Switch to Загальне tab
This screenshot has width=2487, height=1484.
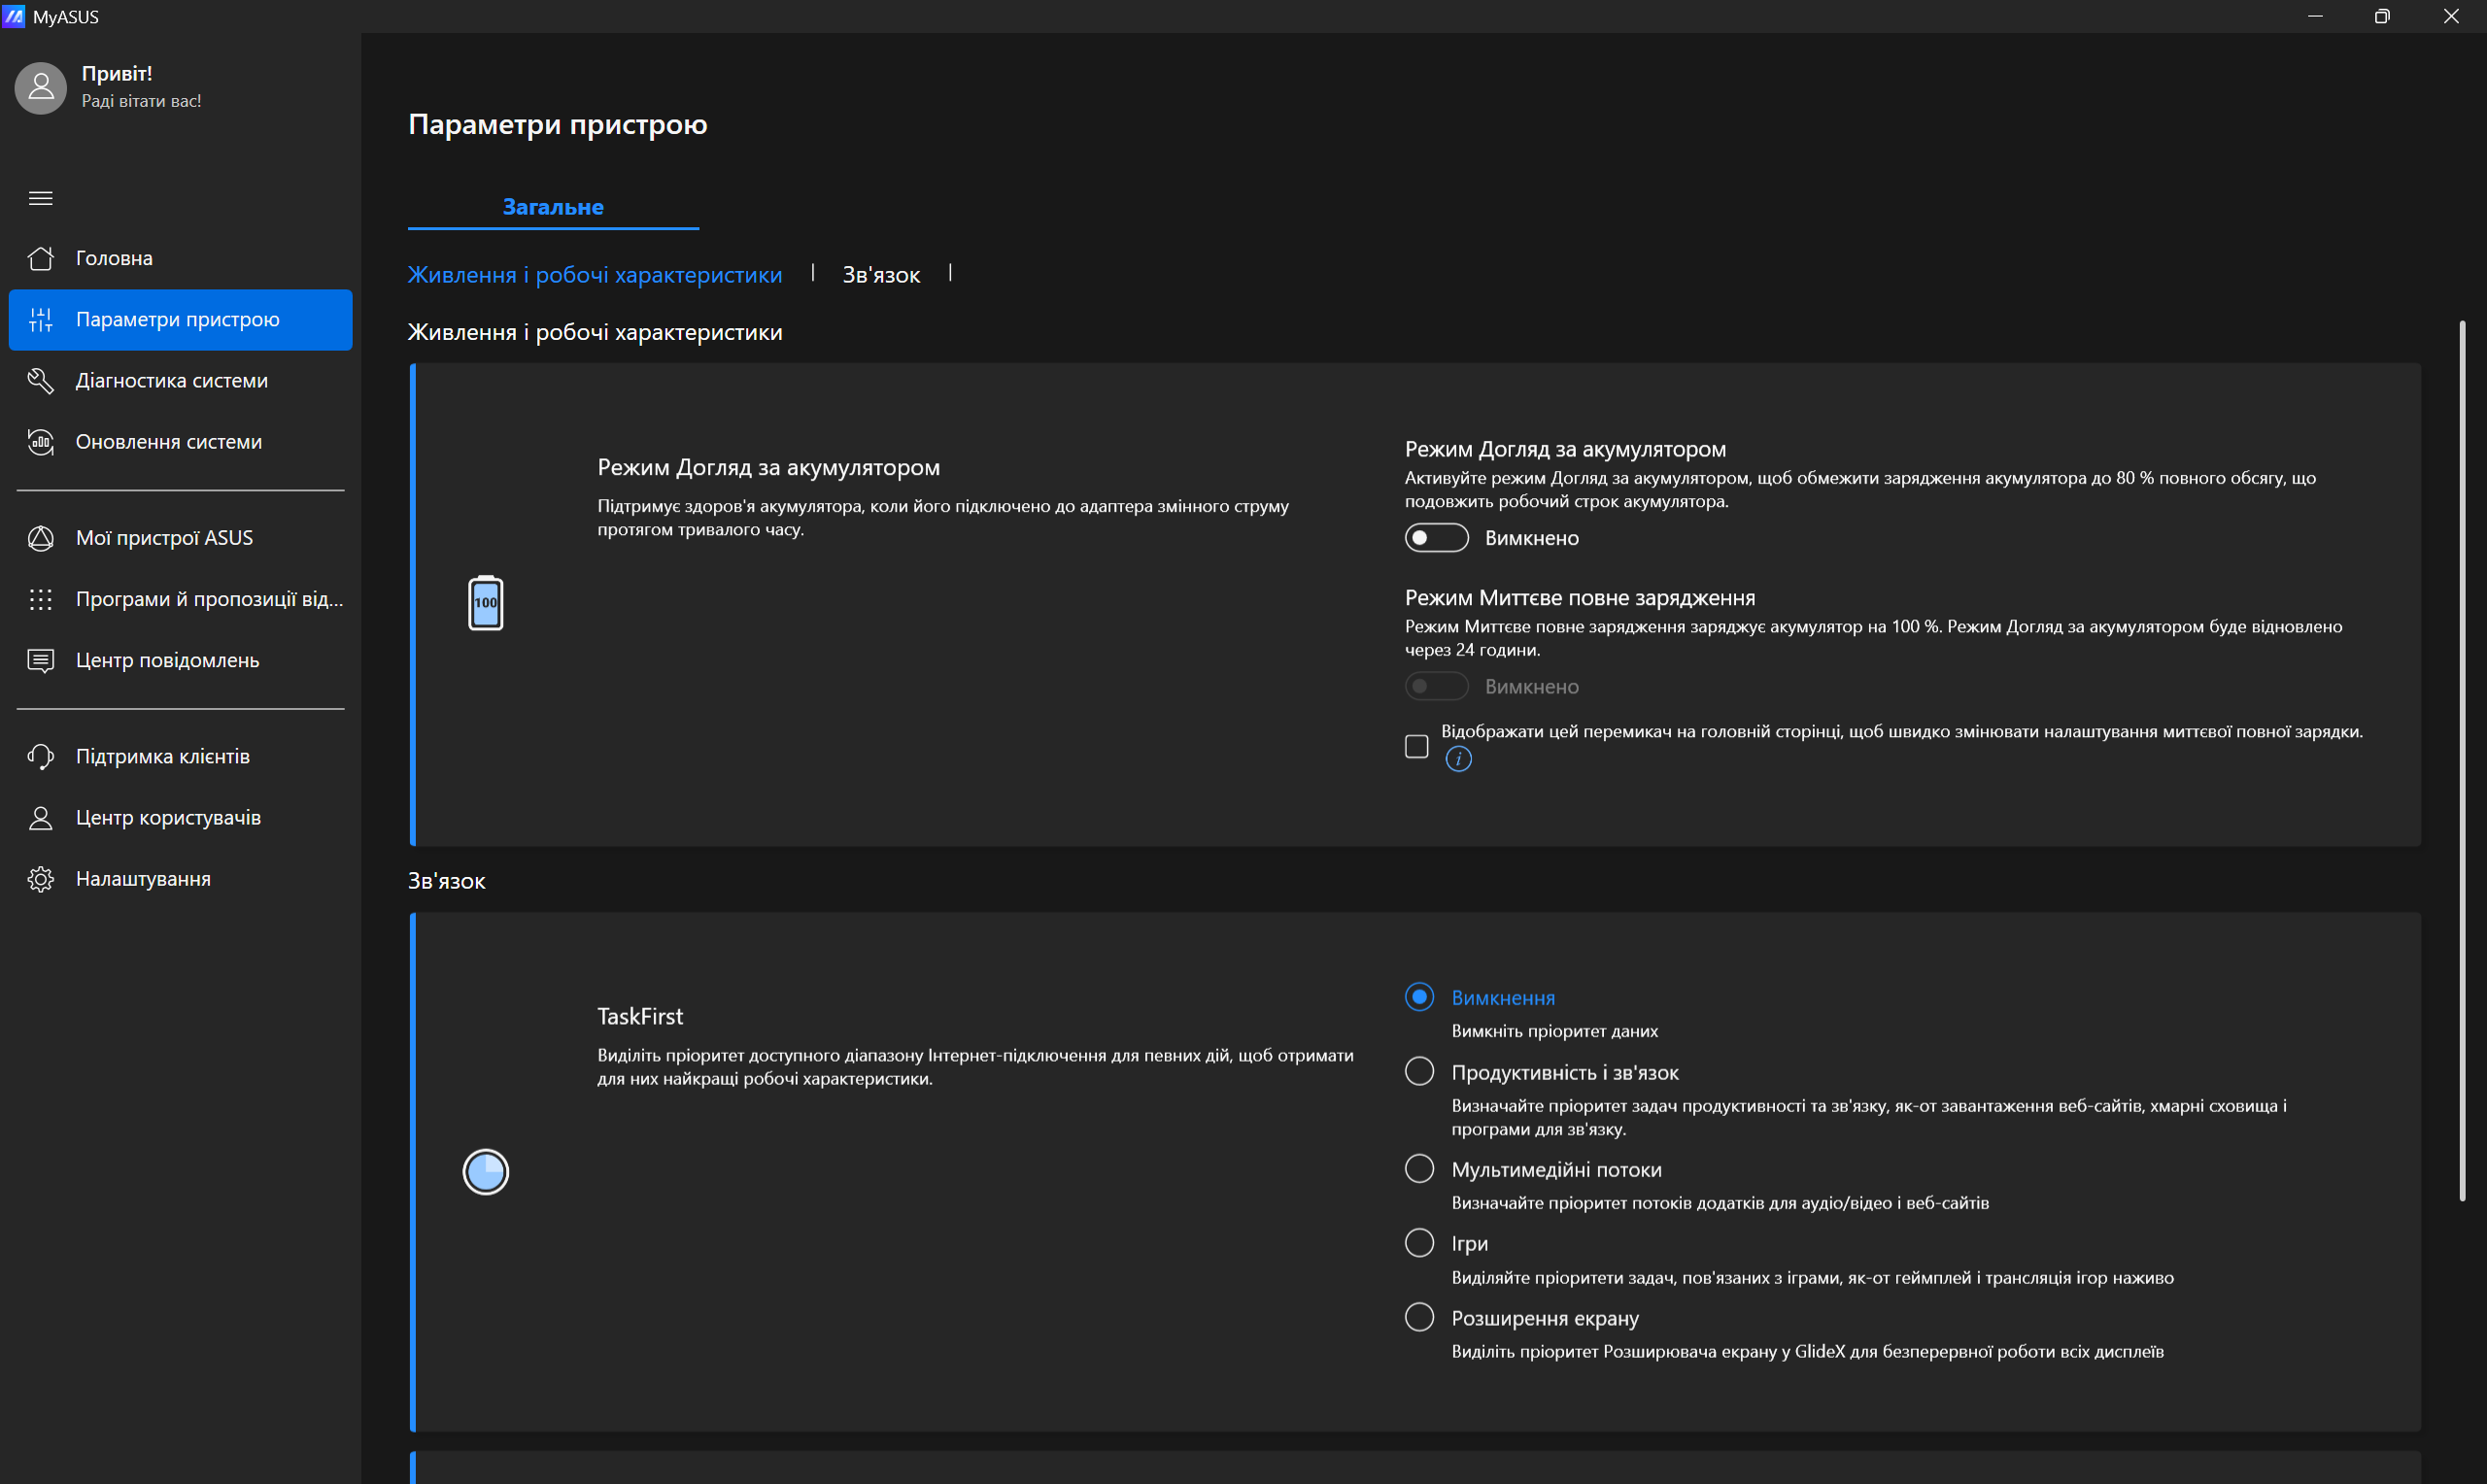[553, 207]
